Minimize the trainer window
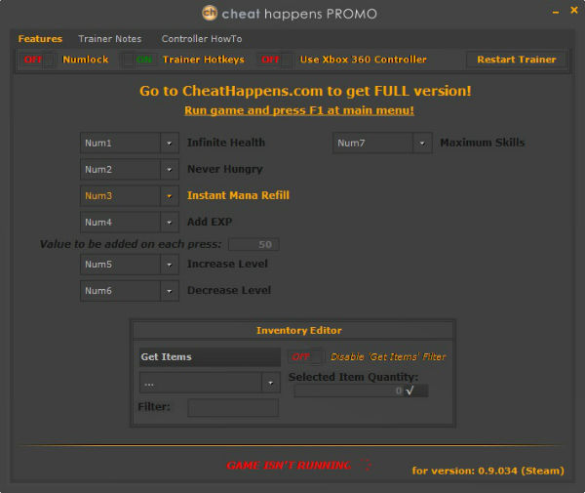This screenshot has width=585, height=493. 556,13
